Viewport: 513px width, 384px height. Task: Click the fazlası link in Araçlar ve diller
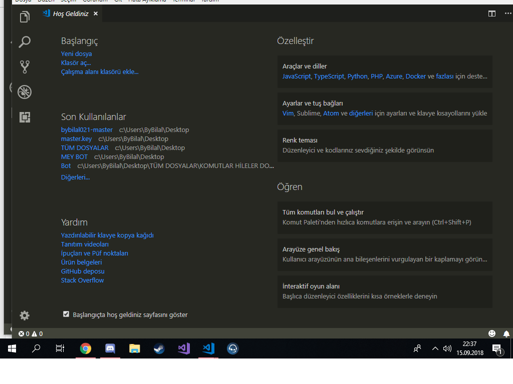click(x=445, y=76)
